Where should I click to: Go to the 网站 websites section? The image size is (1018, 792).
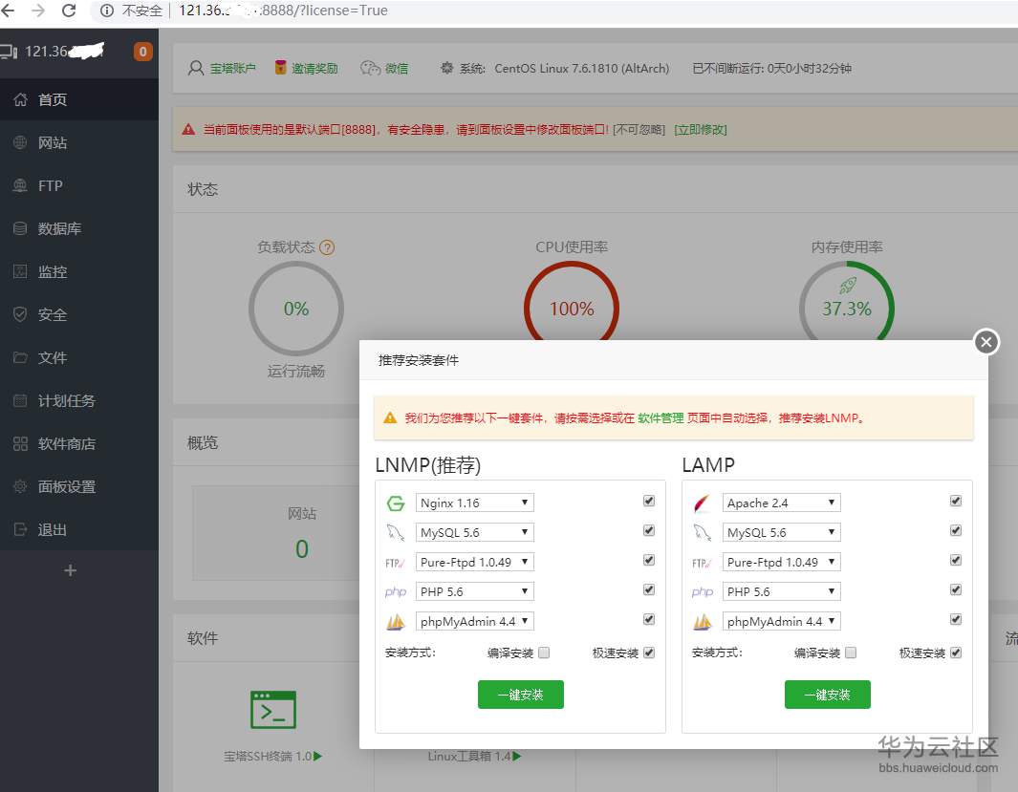pos(79,142)
